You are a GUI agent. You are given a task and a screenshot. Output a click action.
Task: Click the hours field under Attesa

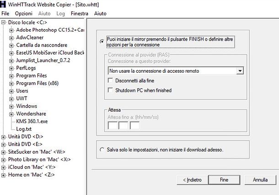pyautogui.click(x=113, y=125)
